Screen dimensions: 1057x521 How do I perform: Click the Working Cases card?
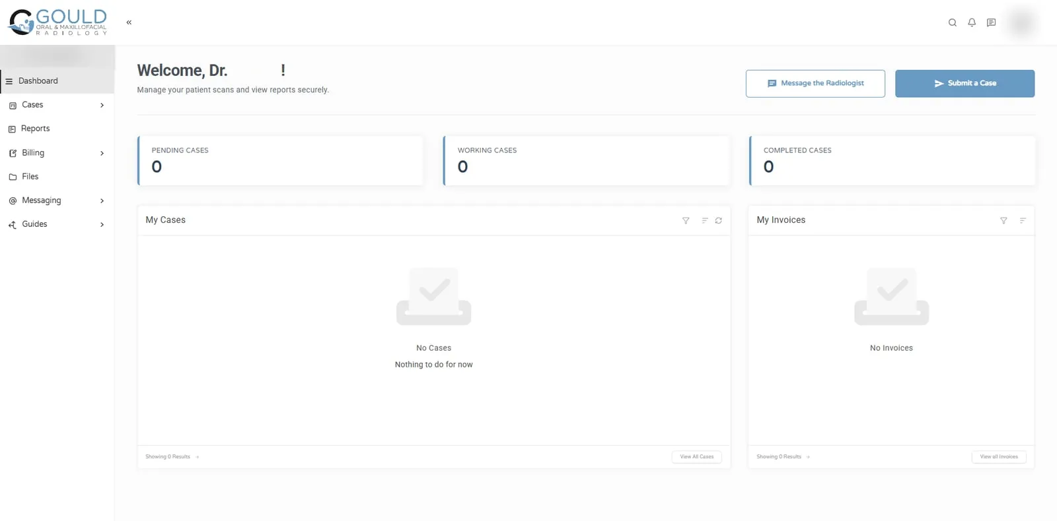[587, 161]
